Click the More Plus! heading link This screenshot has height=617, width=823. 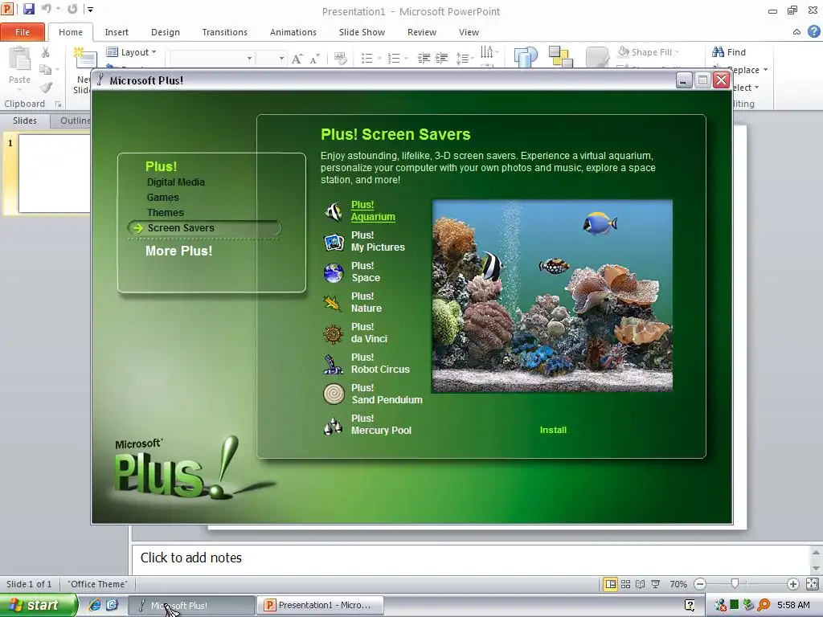[x=179, y=251]
